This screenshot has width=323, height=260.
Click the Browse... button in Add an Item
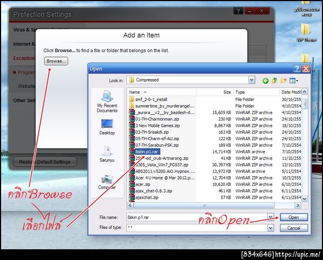(x=56, y=61)
